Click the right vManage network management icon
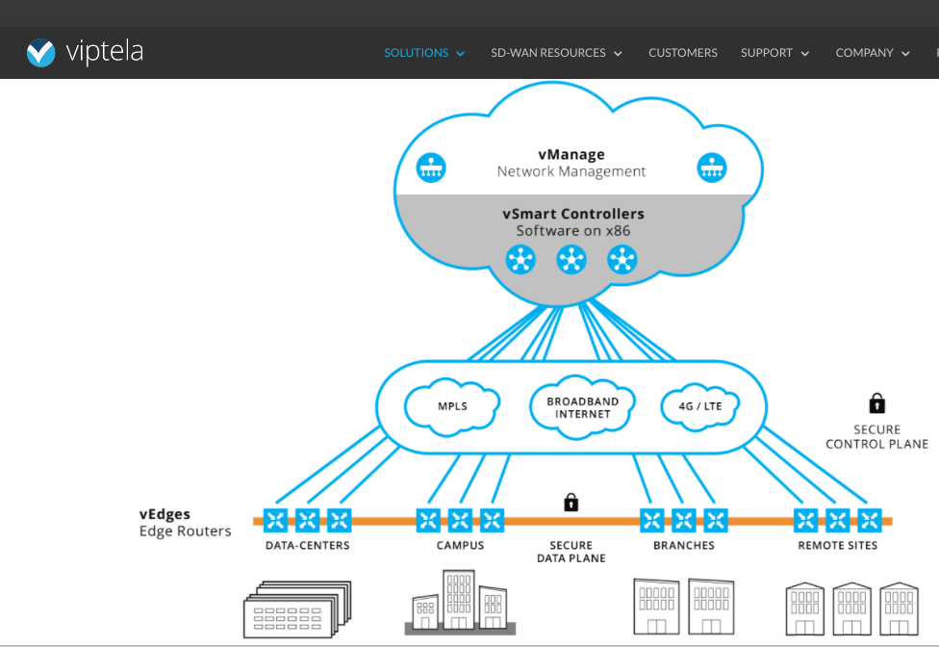Viewport: 939px width, 647px height. point(712,168)
